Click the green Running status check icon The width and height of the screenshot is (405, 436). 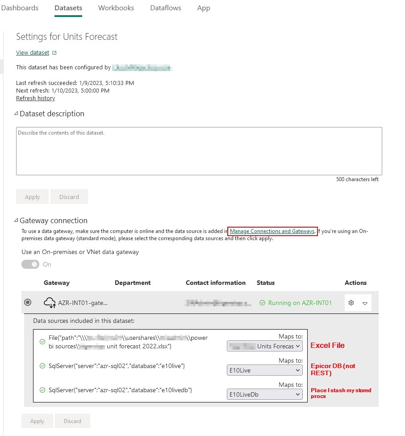click(x=262, y=303)
